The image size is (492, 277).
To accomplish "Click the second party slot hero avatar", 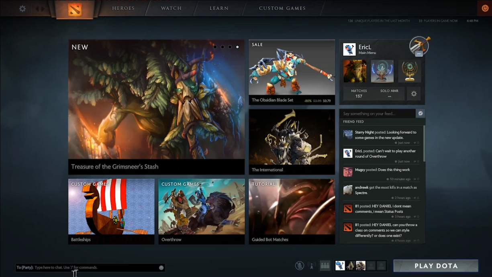I will point(350,265).
